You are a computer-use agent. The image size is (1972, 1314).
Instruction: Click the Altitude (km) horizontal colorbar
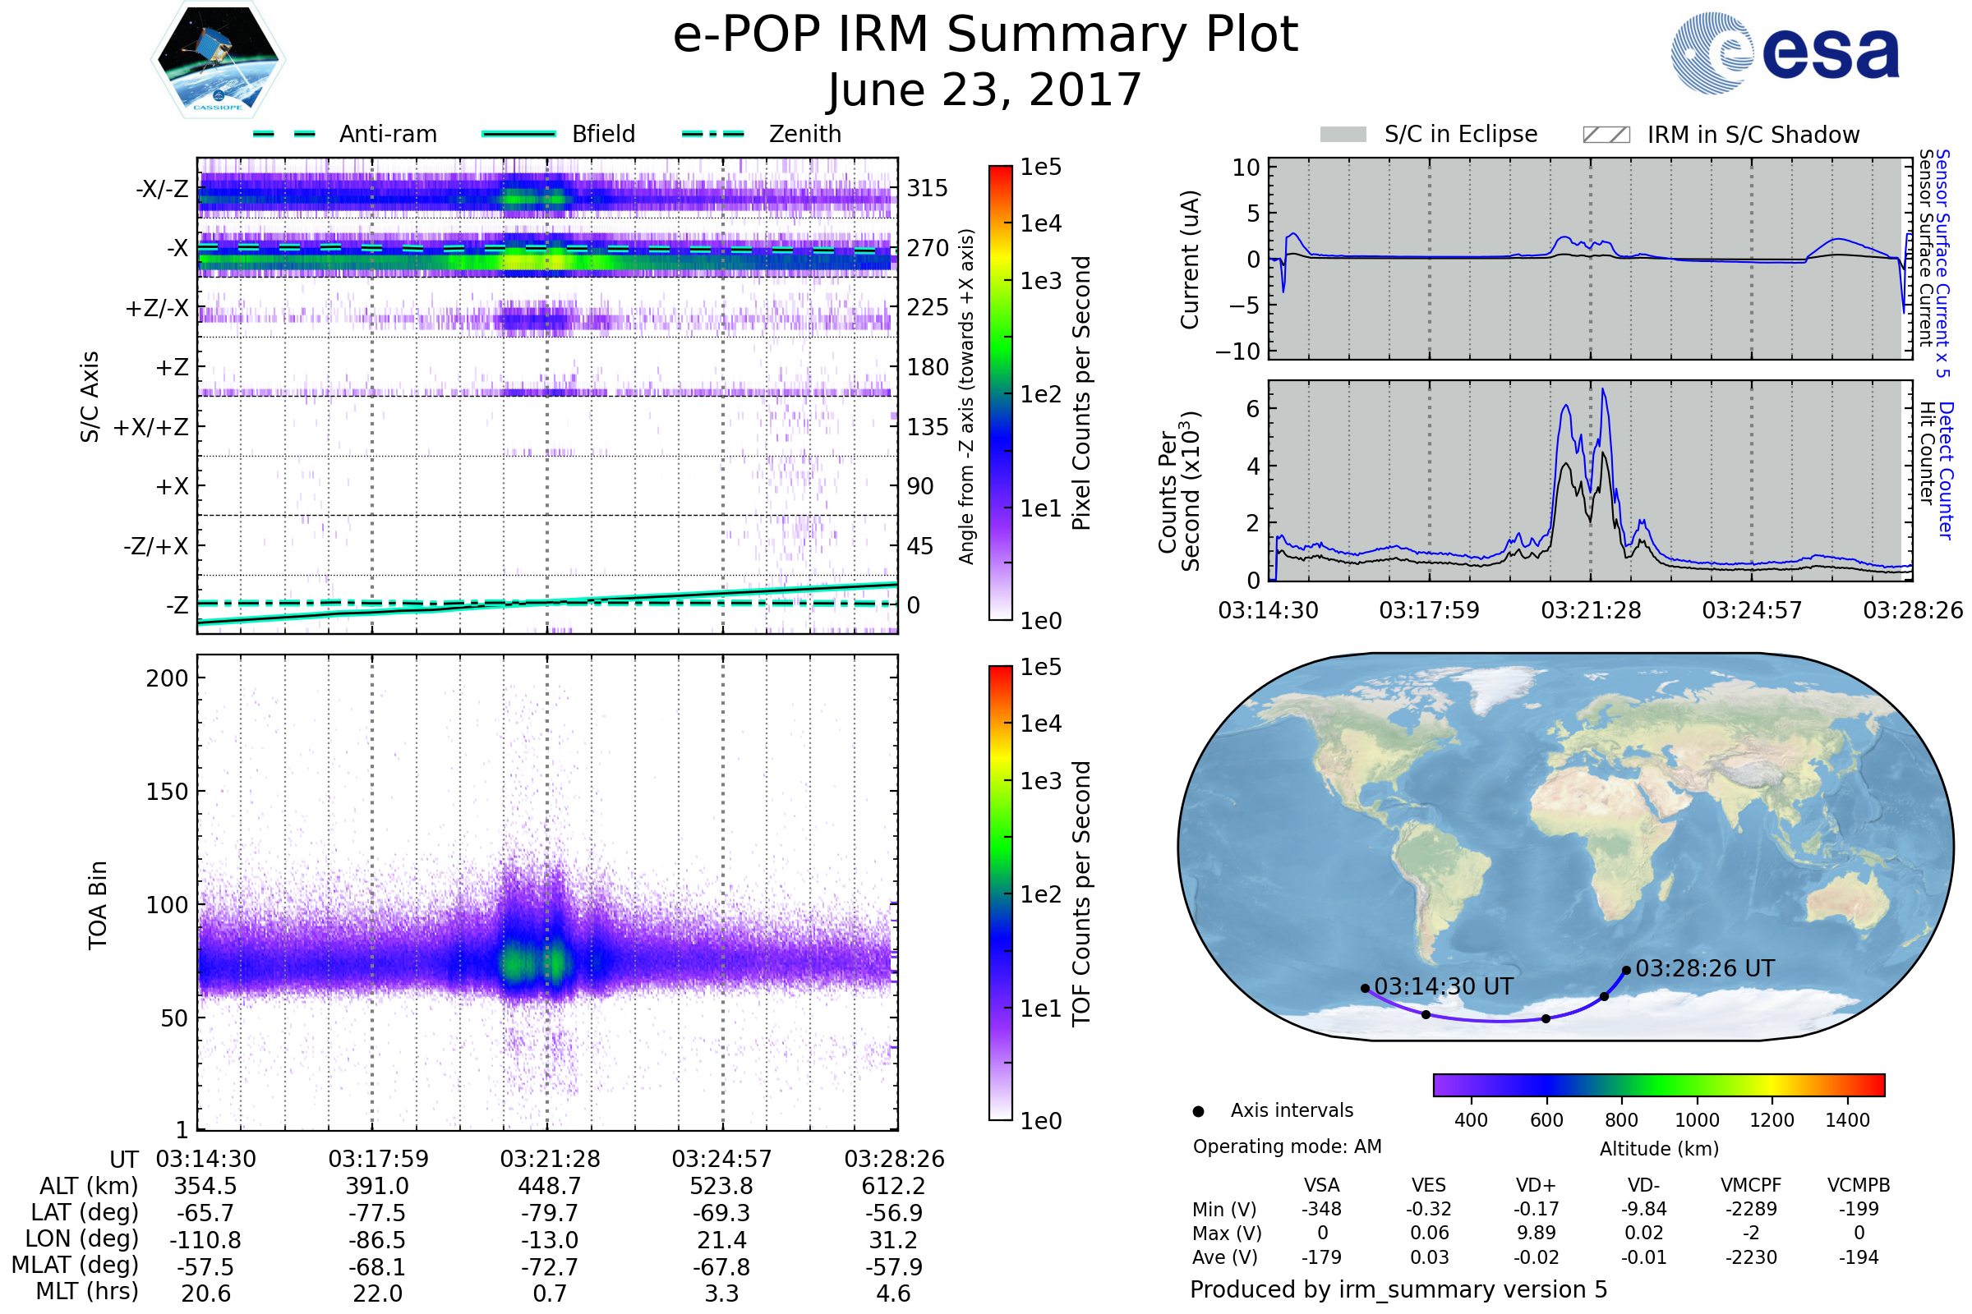(x=1658, y=1084)
